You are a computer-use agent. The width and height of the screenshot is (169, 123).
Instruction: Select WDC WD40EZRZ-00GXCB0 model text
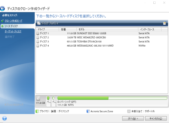pos(91,37)
